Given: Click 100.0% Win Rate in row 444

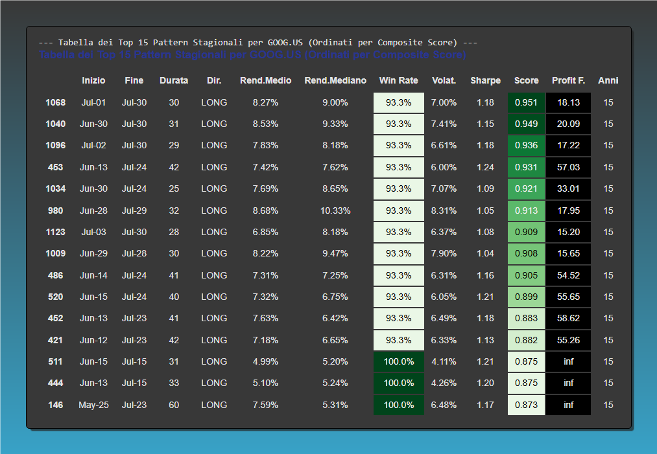Looking at the screenshot, I should click(399, 383).
